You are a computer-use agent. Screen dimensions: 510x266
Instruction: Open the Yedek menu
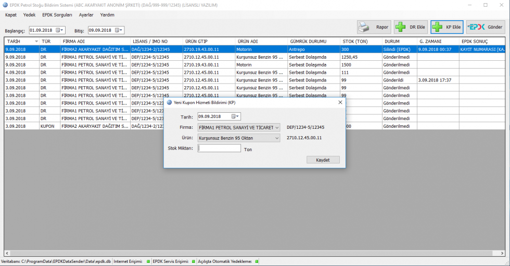[x=30, y=15]
